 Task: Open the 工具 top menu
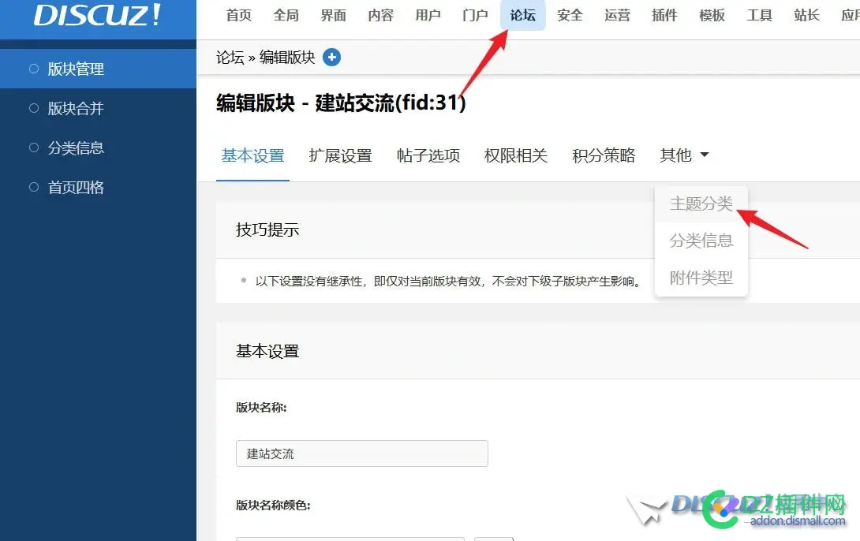[759, 15]
